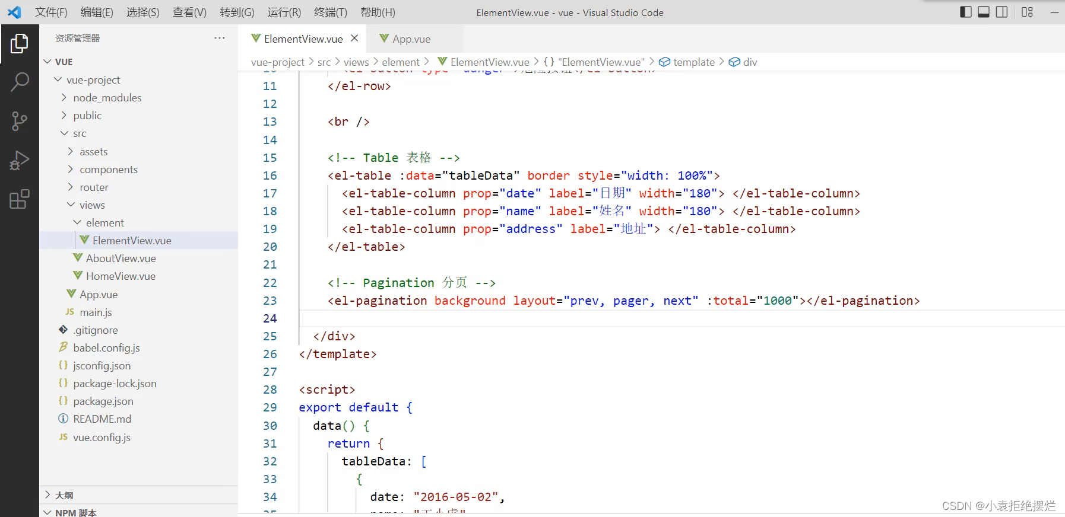Click the braces icon beside jsconfig.json
The width and height of the screenshot is (1065, 517).
(64, 365)
